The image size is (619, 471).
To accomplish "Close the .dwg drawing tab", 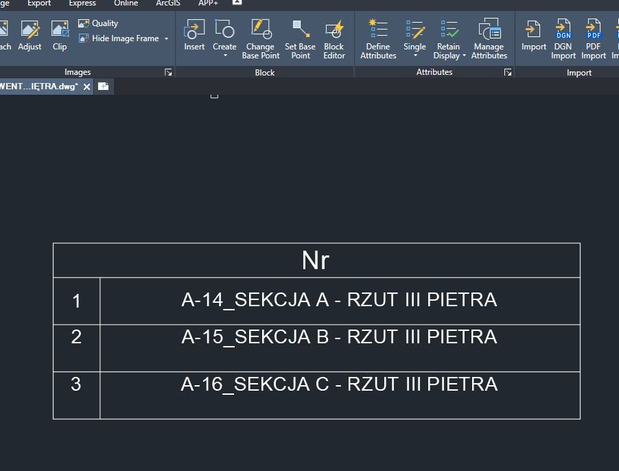I will coord(86,87).
